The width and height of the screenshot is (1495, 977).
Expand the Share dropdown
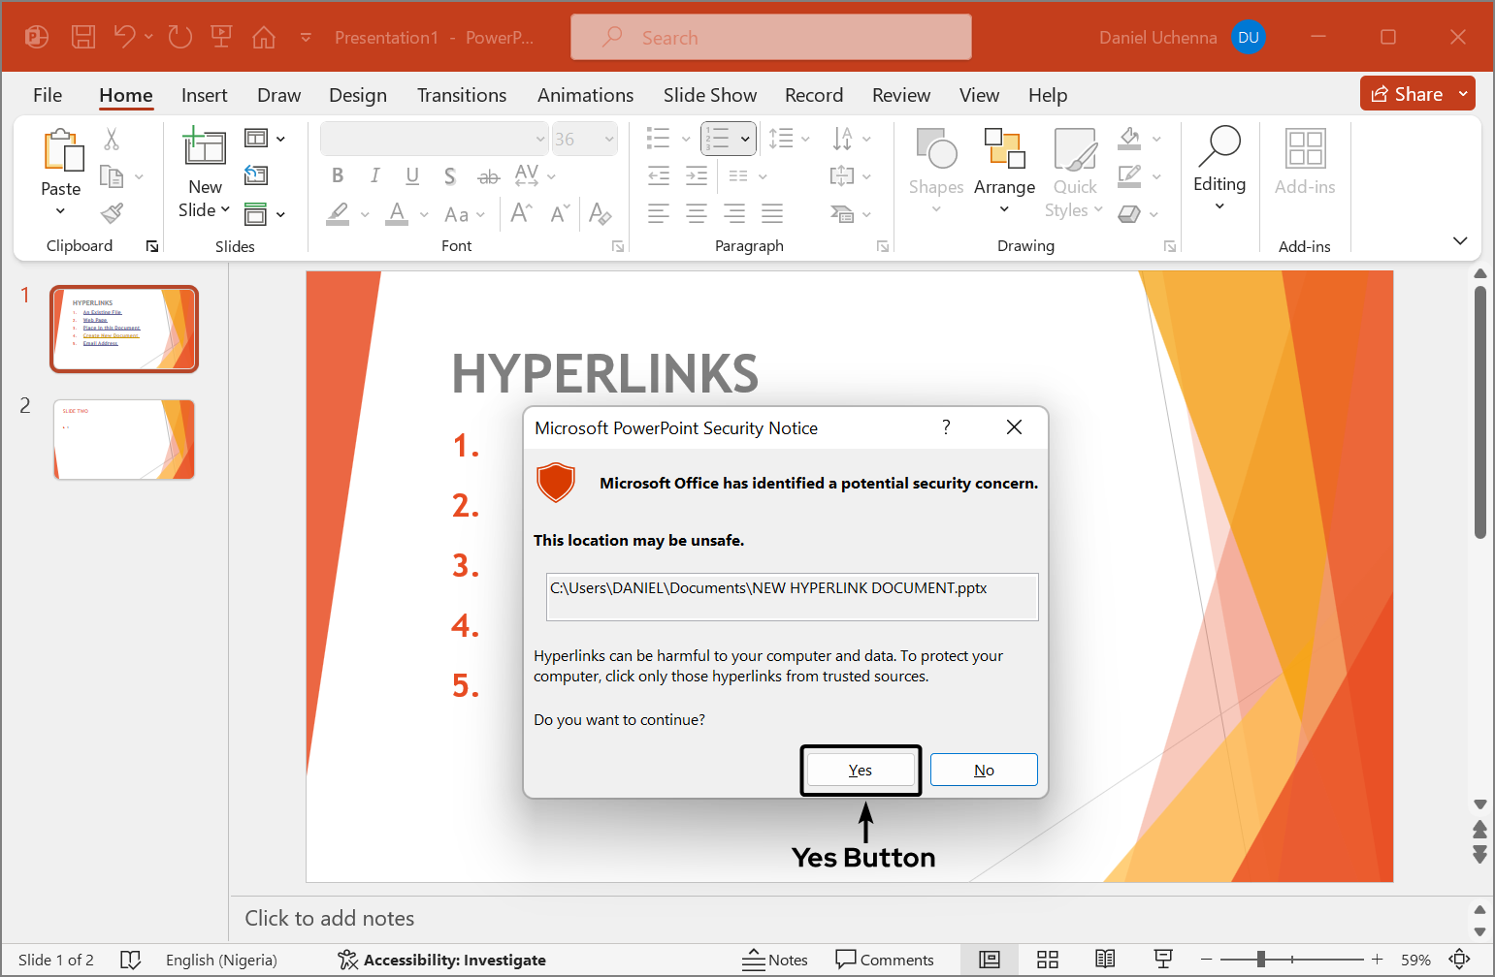[1462, 93]
